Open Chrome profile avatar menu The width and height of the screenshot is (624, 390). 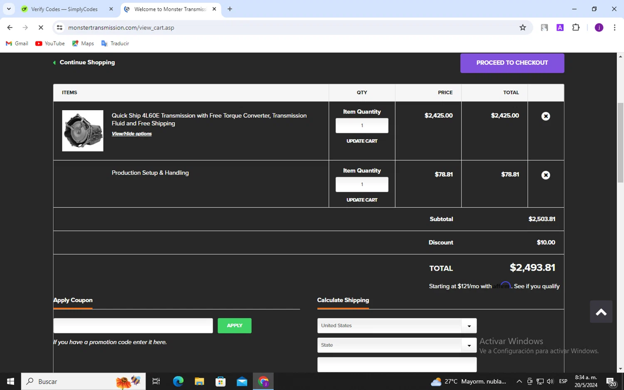coord(599,28)
